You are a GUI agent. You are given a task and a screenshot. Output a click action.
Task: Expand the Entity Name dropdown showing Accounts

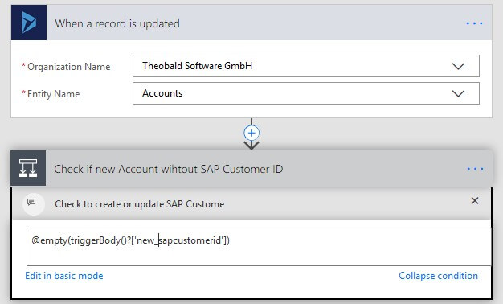(x=306, y=93)
